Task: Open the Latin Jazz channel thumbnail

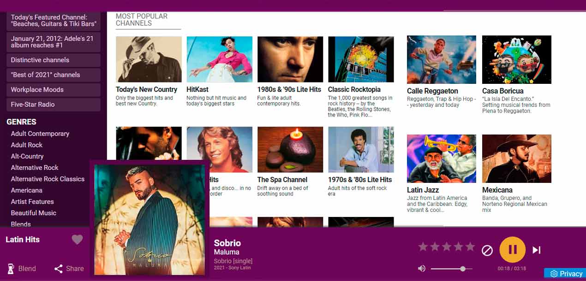Action: pyautogui.click(x=442, y=158)
